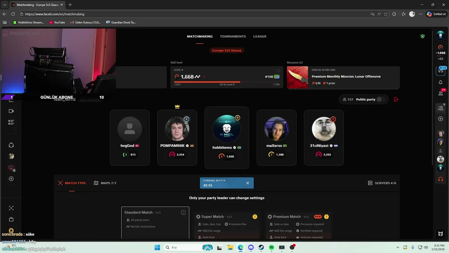Click the plus circle in right sidebar
This screenshot has height=253, width=449.
[441, 119]
